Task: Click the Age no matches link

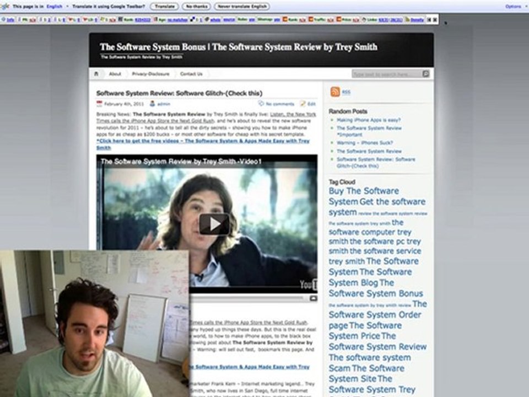Action: pyautogui.click(x=177, y=20)
